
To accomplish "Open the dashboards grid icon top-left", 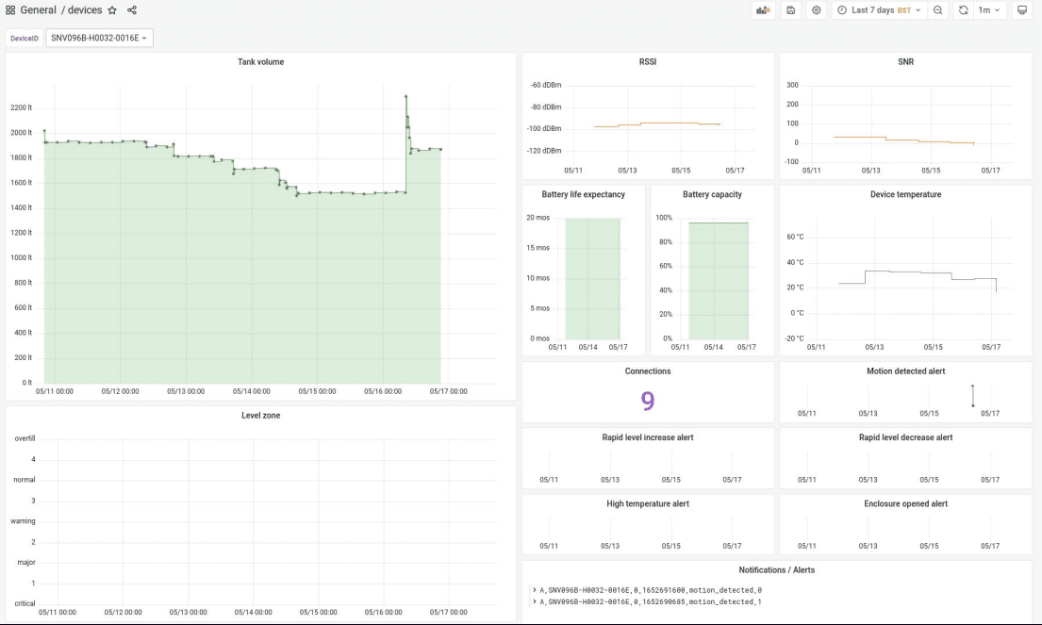I will [9, 10].
